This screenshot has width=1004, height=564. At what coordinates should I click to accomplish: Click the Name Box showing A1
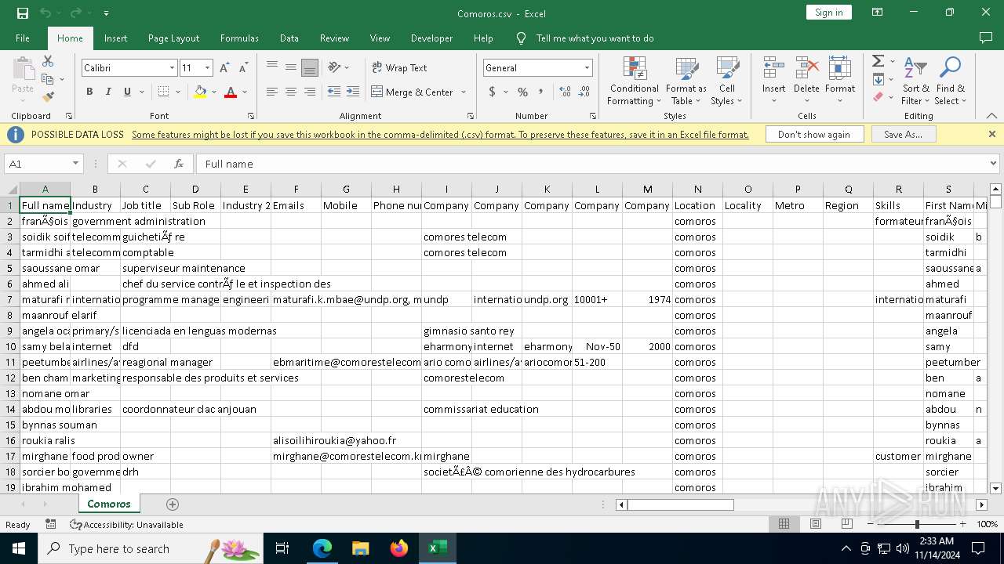37,164
